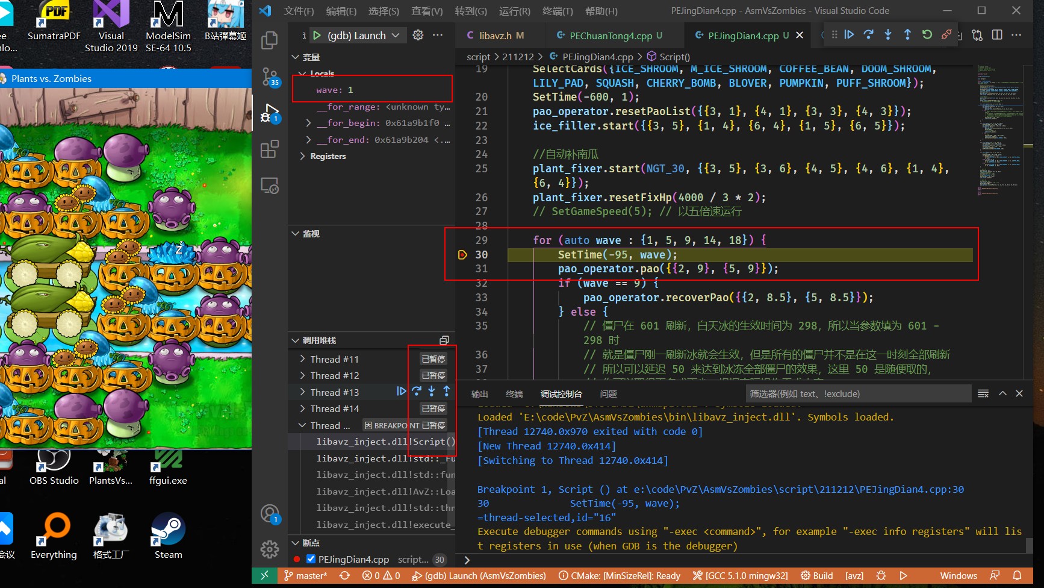Open Run view more actions ellipsis
The width and height of the screenshot is (1044, 588).
[x=438, y=35]
